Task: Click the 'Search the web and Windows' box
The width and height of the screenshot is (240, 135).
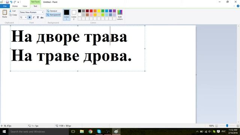Action: coord(39,132)
